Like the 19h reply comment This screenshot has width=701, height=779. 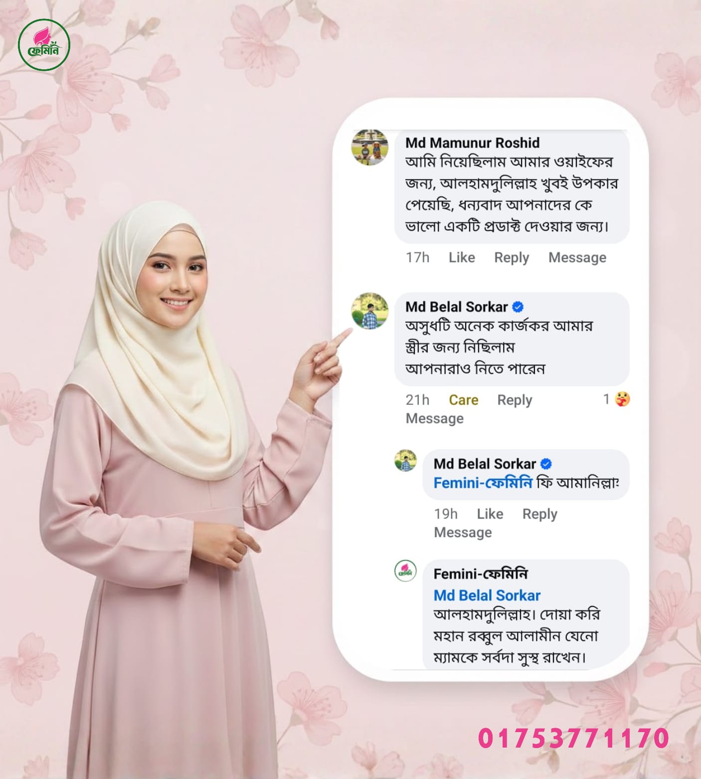click(x=490, y=514)
